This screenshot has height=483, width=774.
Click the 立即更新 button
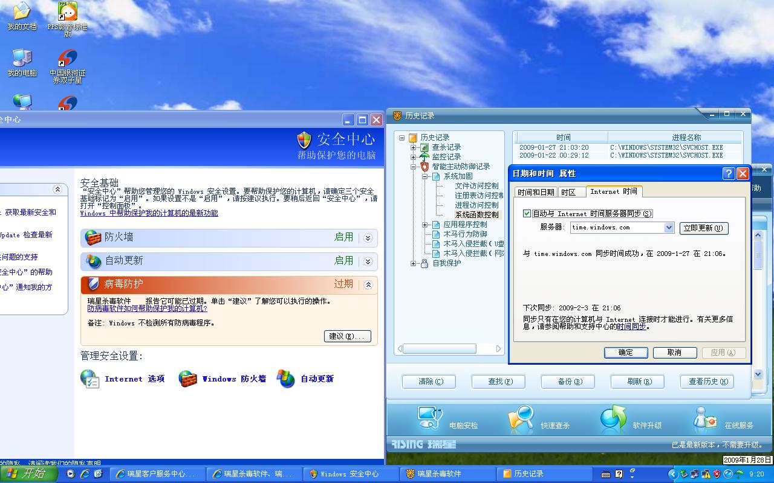pyautogui.click(x=704, y=228)
